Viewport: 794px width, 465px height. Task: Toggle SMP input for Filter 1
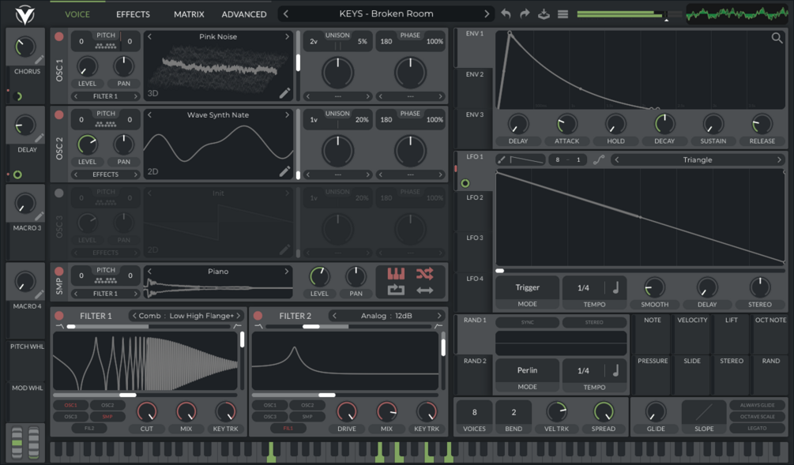point(107,416)
